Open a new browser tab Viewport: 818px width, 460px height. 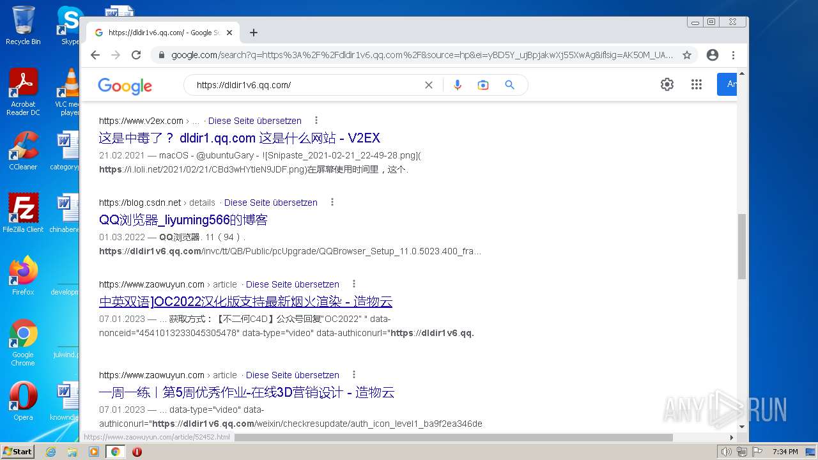[254, 33]
